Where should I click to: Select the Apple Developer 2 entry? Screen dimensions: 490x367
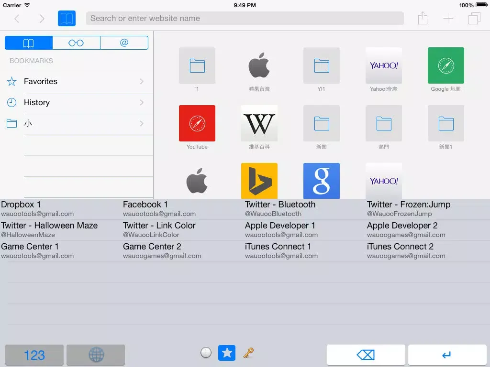(428, 230)
